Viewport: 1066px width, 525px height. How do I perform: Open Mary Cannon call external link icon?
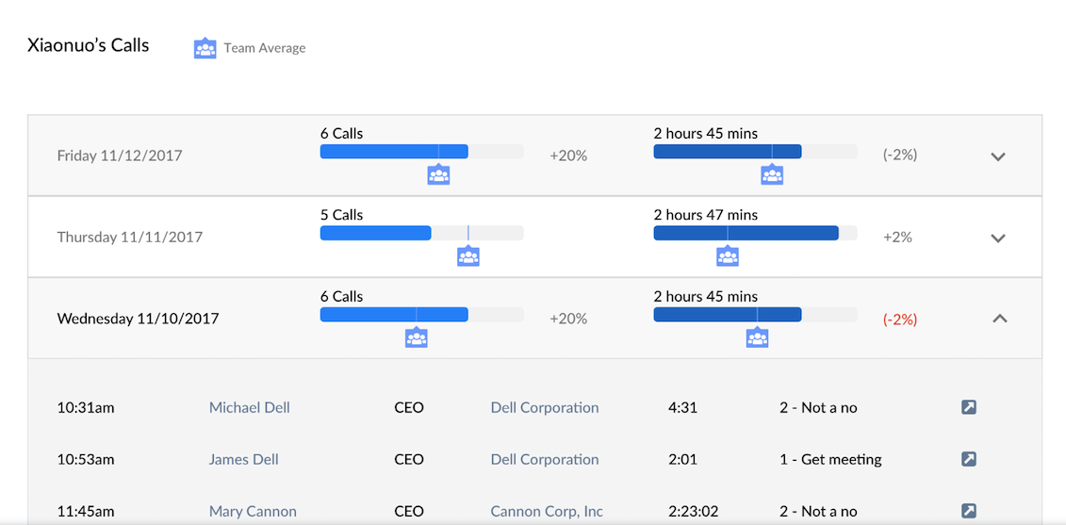[x=969, y=511]
